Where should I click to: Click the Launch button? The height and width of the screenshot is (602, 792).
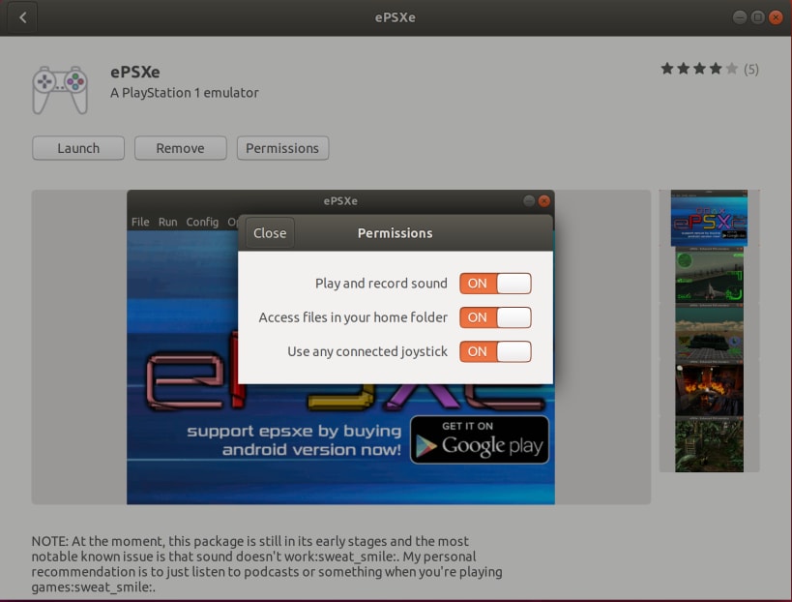pyautogui.click(x=77, y=148)
